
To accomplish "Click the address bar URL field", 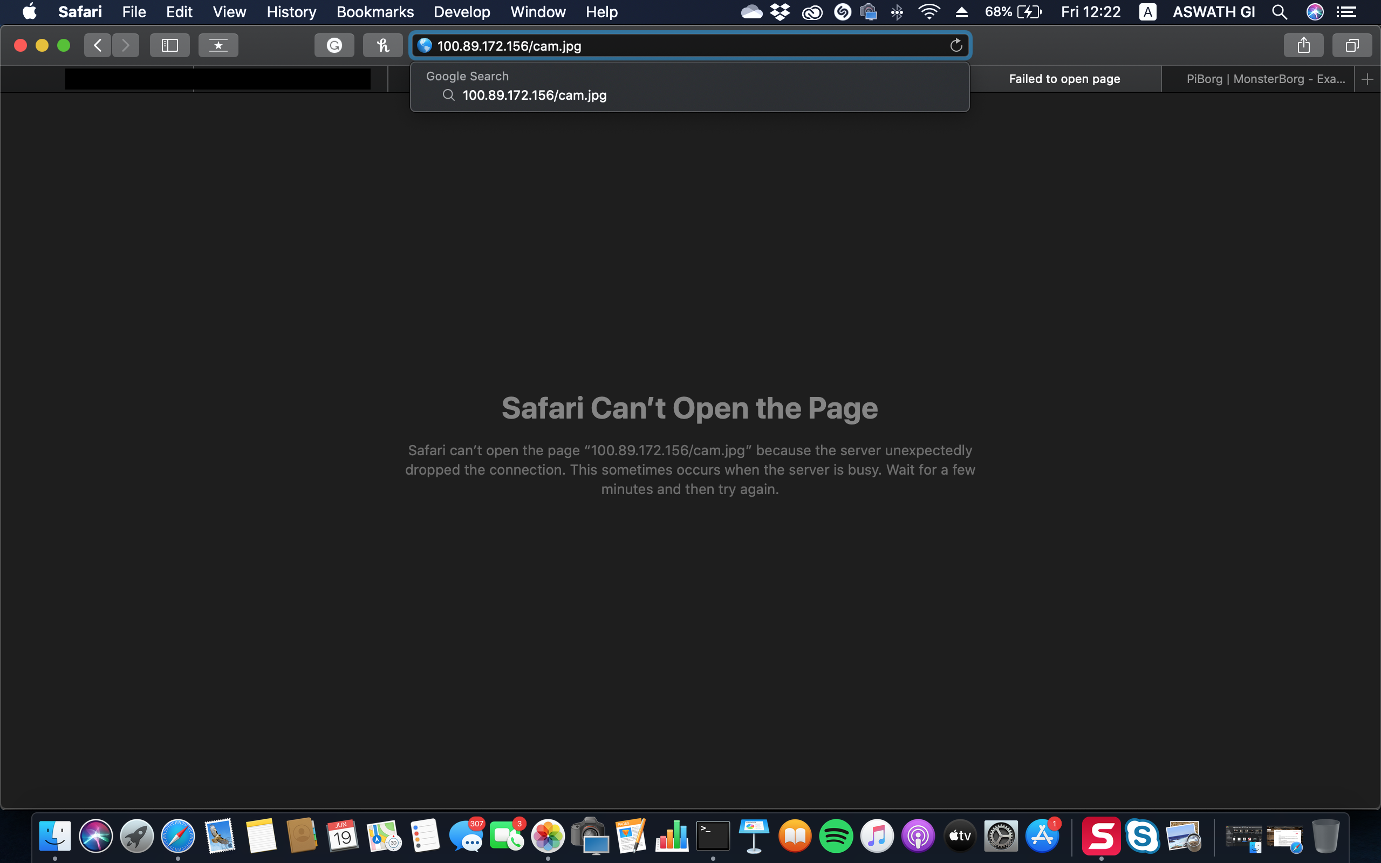I will tap(685, 46).
